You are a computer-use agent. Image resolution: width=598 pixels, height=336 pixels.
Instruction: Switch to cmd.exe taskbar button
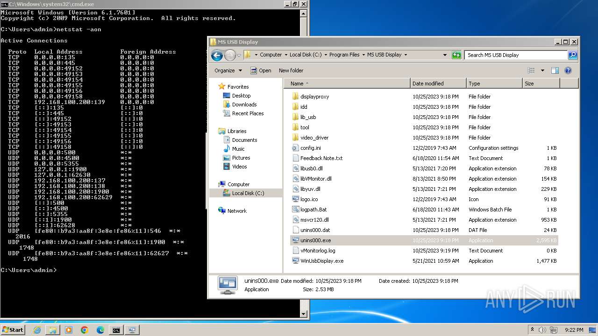tap(116, 330)
